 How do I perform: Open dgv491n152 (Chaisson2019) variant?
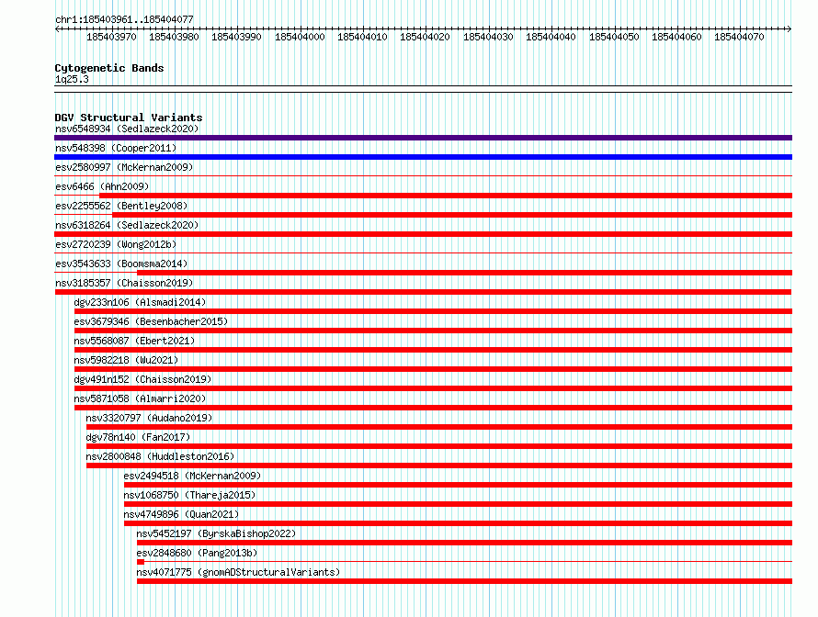[x=142, y=379]
